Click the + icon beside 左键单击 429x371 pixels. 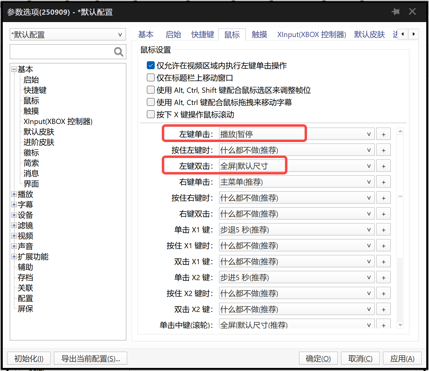pos(383,134)
